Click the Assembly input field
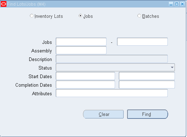This screenshot has height=137, width=187. (x=81, y=50)
